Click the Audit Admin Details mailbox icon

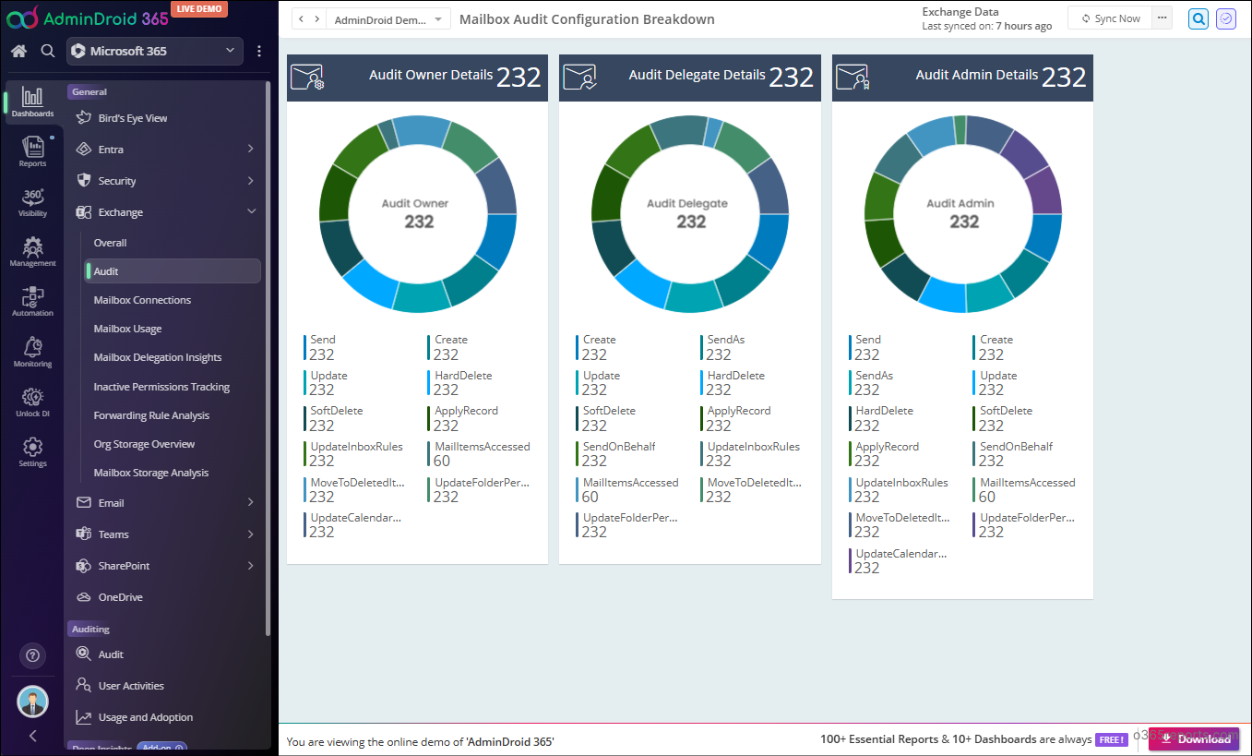click(853, 77)
